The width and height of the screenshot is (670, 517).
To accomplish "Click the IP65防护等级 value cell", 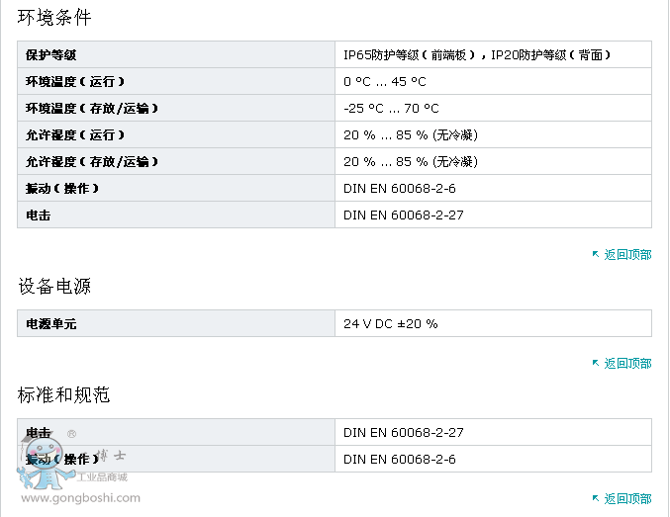I will point(476,55).
